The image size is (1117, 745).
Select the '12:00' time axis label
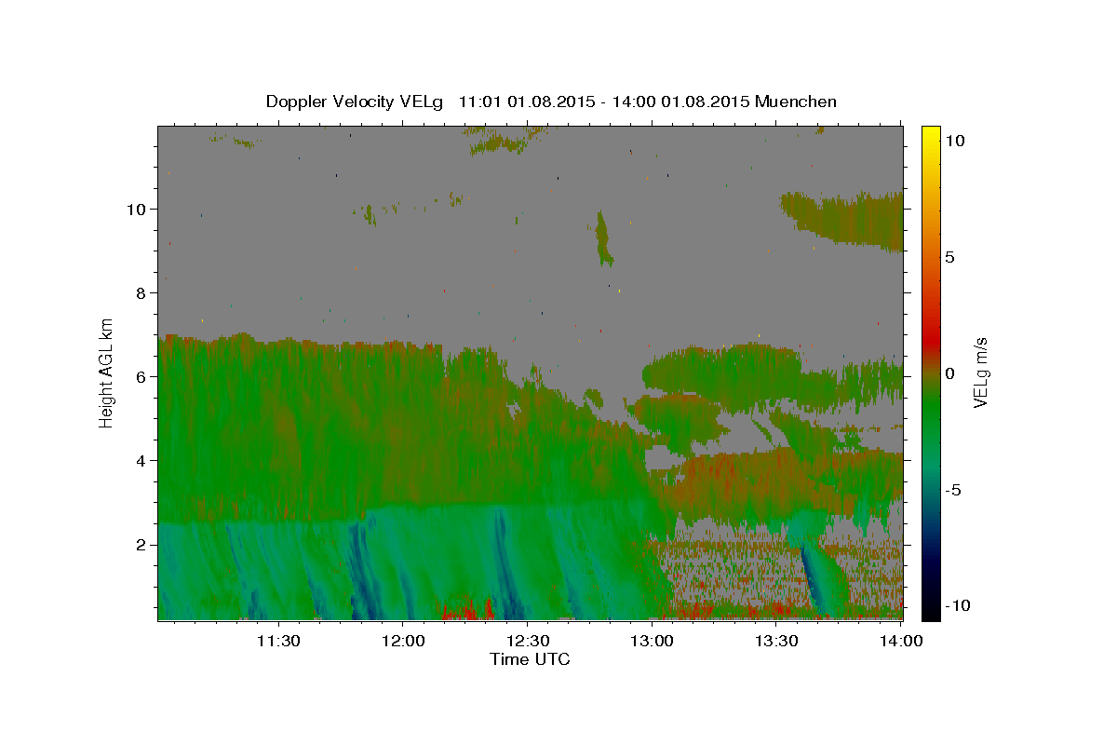403,641
